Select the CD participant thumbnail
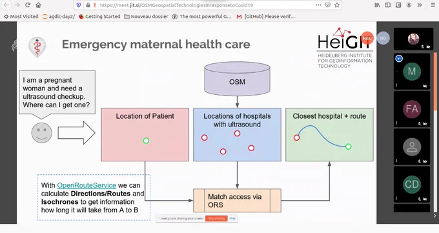This screenshot has height=233, width=439. click(x=412, y=185)
